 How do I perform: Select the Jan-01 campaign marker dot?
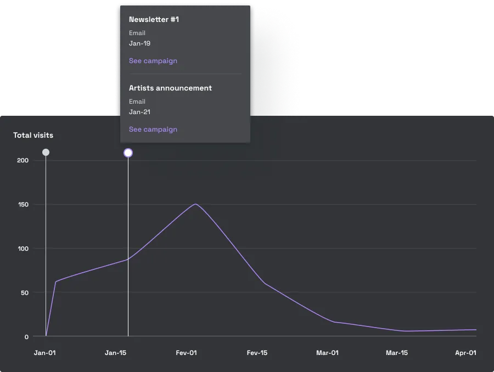(x=46, y=152)
